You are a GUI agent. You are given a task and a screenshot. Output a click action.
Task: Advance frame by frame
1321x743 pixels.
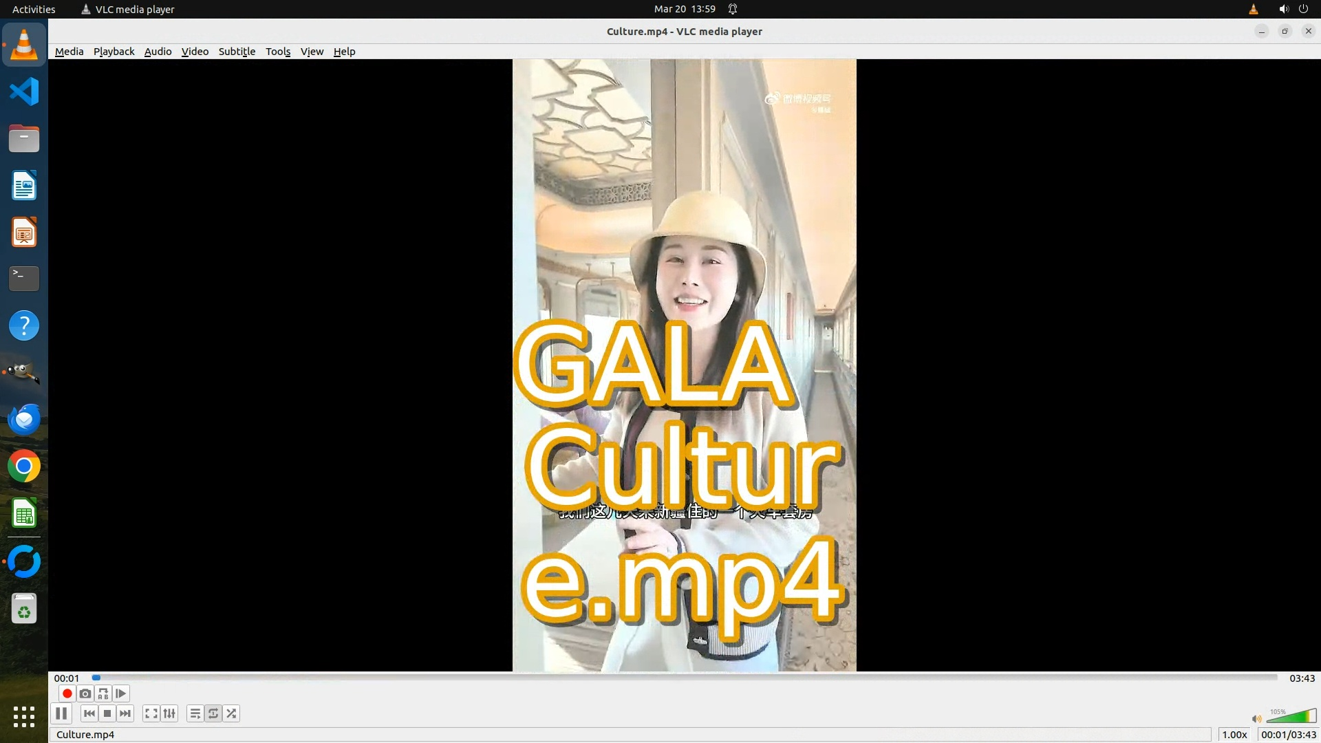click(x=121, y=693)
